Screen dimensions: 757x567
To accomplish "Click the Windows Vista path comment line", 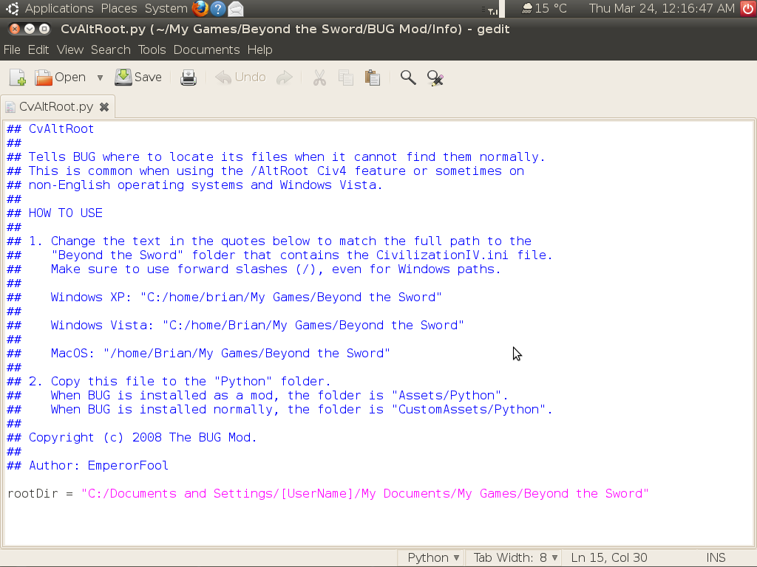I will (235, 326).
